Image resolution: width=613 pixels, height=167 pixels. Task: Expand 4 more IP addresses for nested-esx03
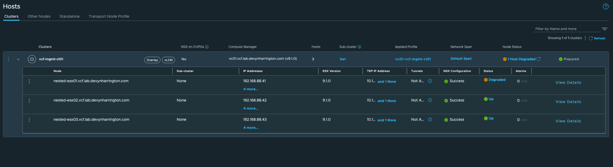[251, 128]
